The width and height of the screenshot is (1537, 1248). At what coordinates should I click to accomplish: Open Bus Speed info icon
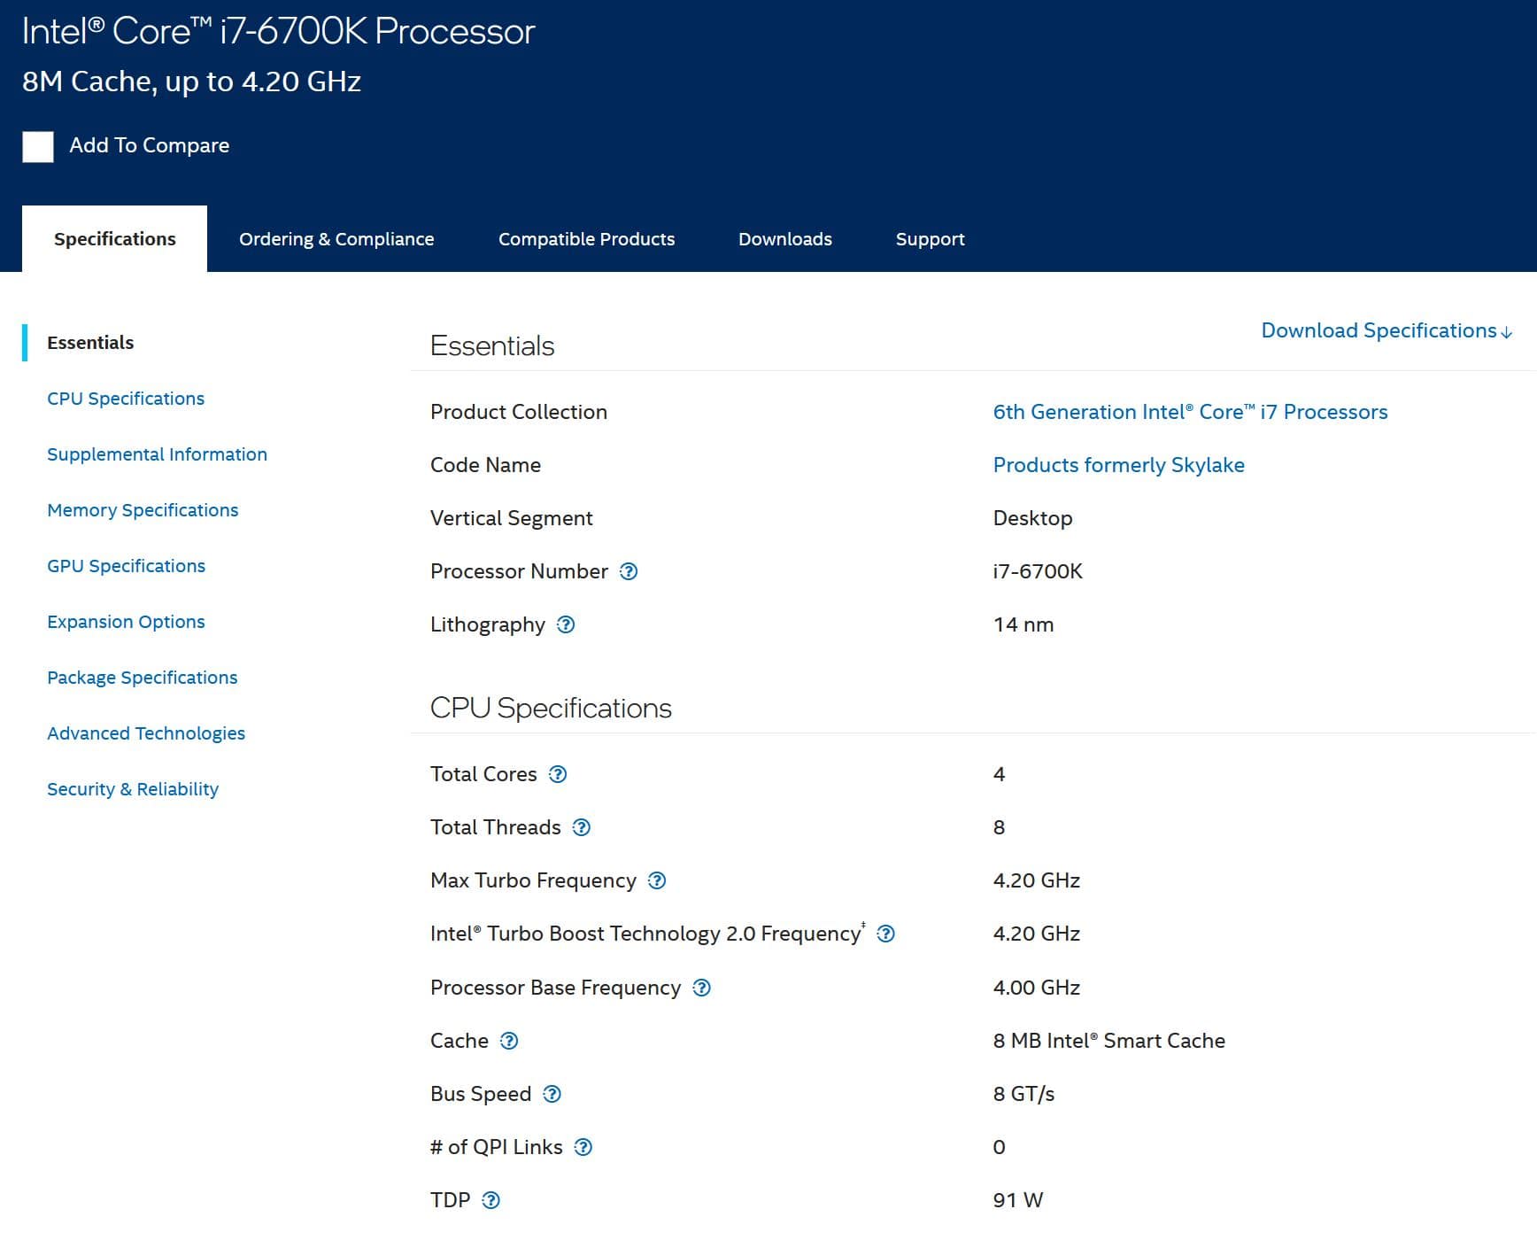coord(552,1094)
